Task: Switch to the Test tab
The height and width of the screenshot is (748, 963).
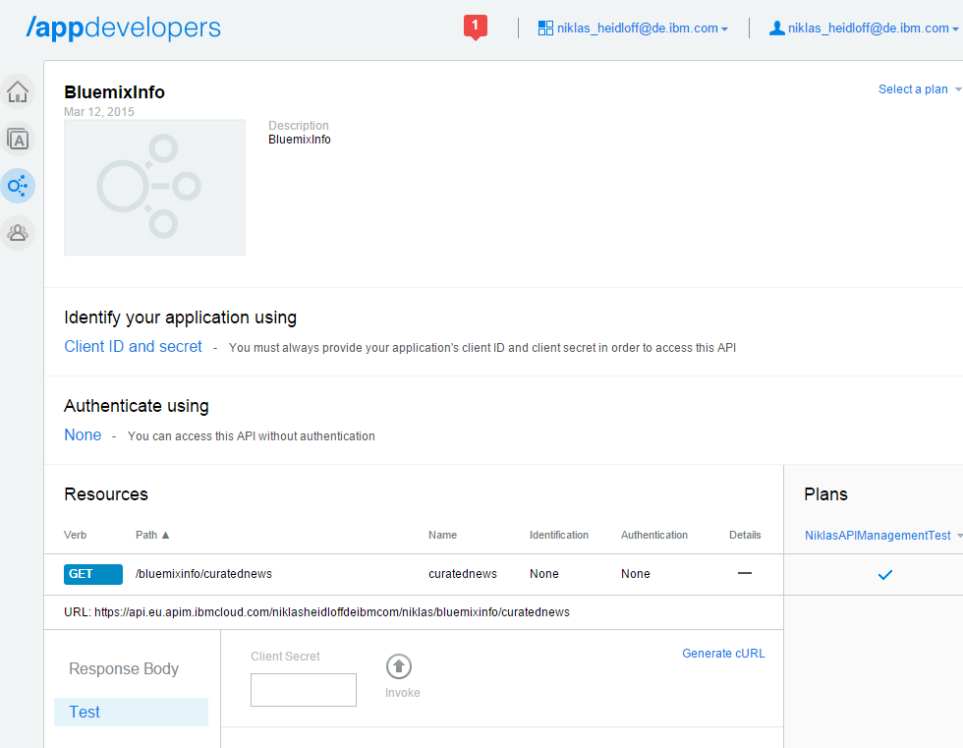Action: [131, 712]
